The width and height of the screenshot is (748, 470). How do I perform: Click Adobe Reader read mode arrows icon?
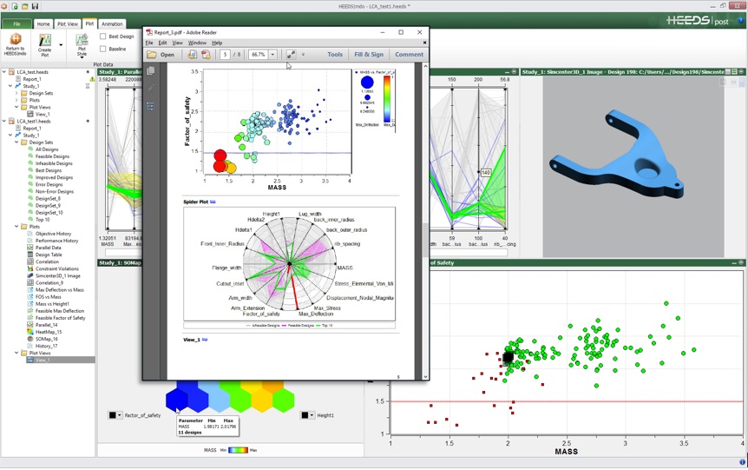pyautogui.click(x=291, y=55)
